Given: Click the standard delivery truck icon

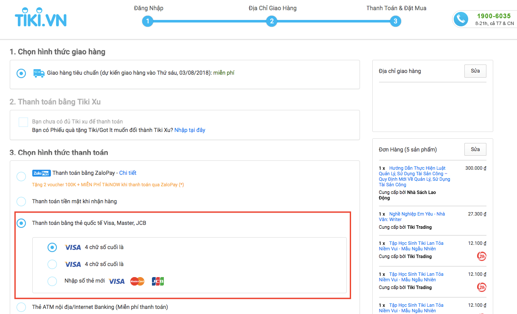Looking at the screenshot, I should click(39, 73).
